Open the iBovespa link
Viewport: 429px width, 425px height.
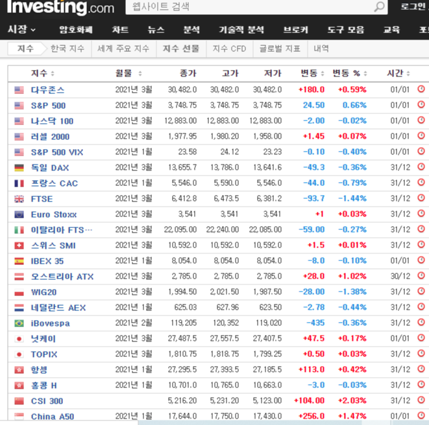tap(51, 323)
